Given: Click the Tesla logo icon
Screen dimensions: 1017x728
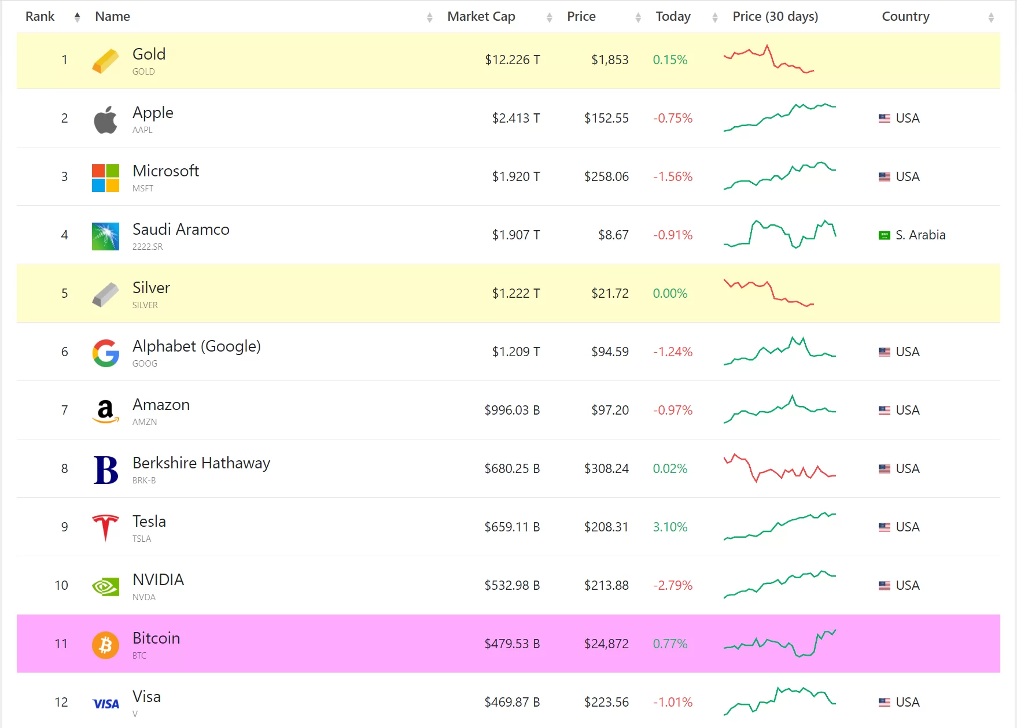Looking at the screenshot, I should (105, 527).
